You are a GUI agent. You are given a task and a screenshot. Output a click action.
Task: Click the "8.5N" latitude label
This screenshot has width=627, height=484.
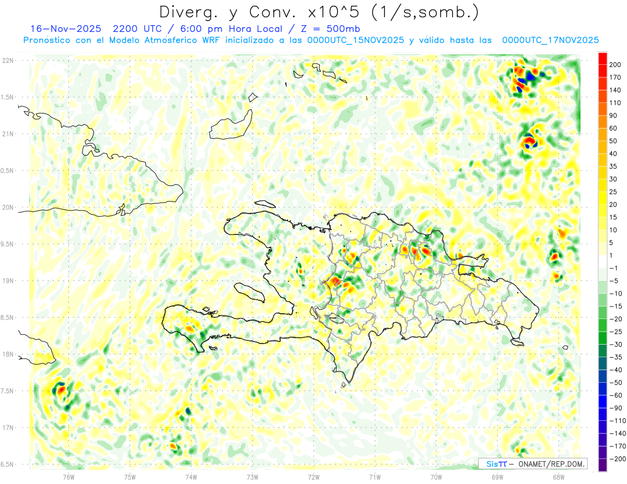[x=8, y=317]
